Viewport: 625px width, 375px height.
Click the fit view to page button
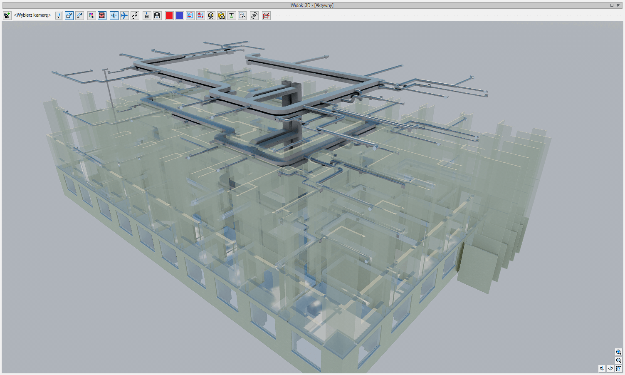pos(619,369)
